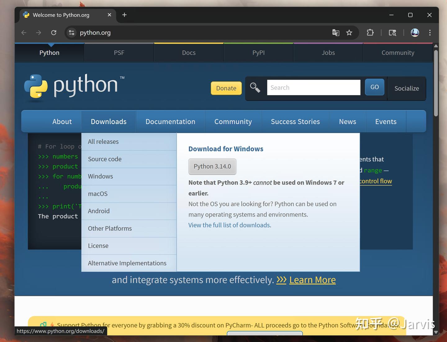Choose Android from Downloads menu
447x342 pixels.
(x=129, y=211)
